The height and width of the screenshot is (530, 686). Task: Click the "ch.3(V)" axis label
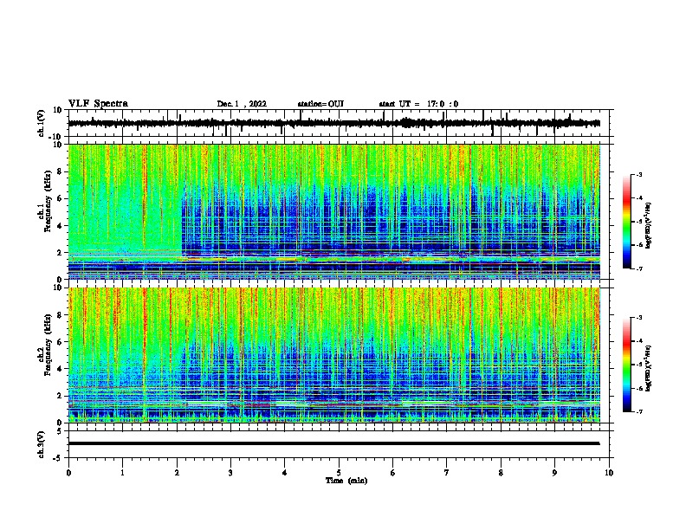pyautogui.click(x=41, y=444)
